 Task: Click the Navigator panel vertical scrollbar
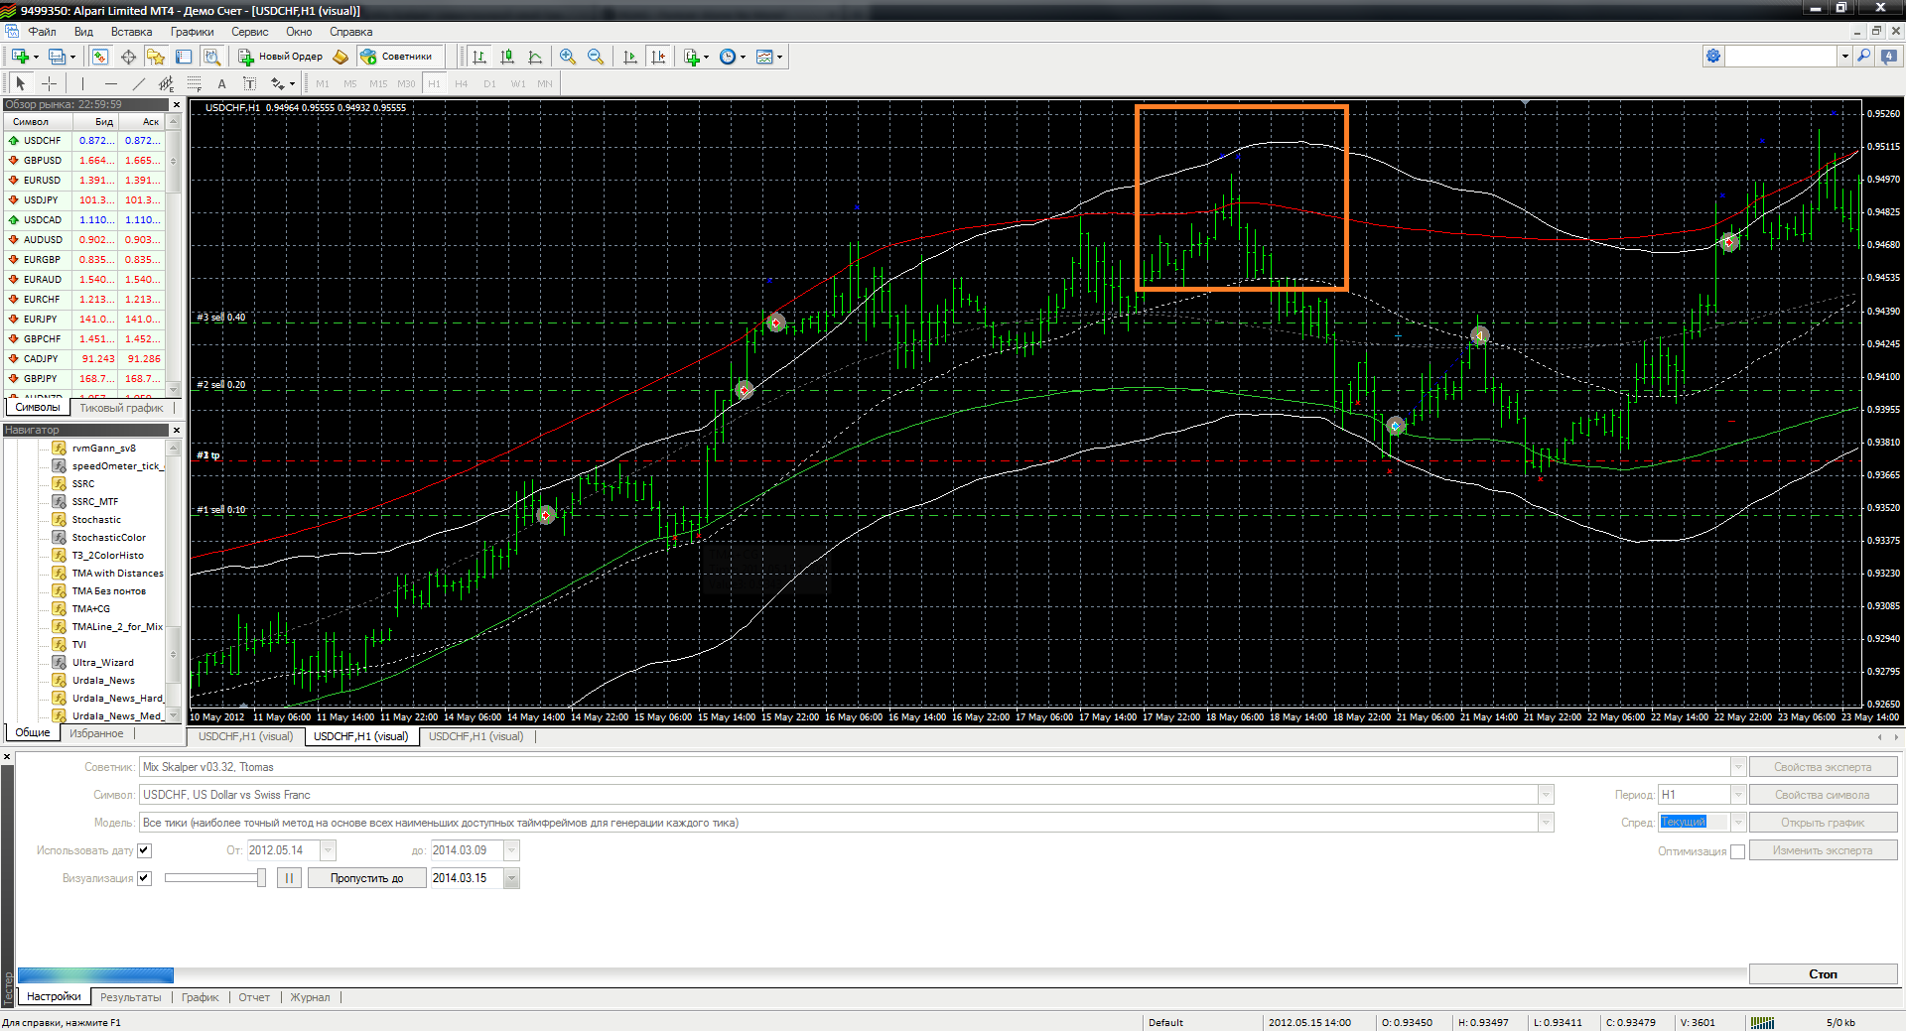(x=174, y=580)
